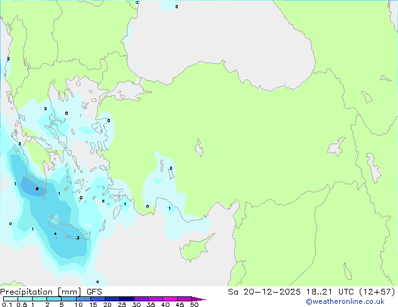Click the '10' legend label
The height and width of the screenshot is (307, 398).
[x=78, y=304]
